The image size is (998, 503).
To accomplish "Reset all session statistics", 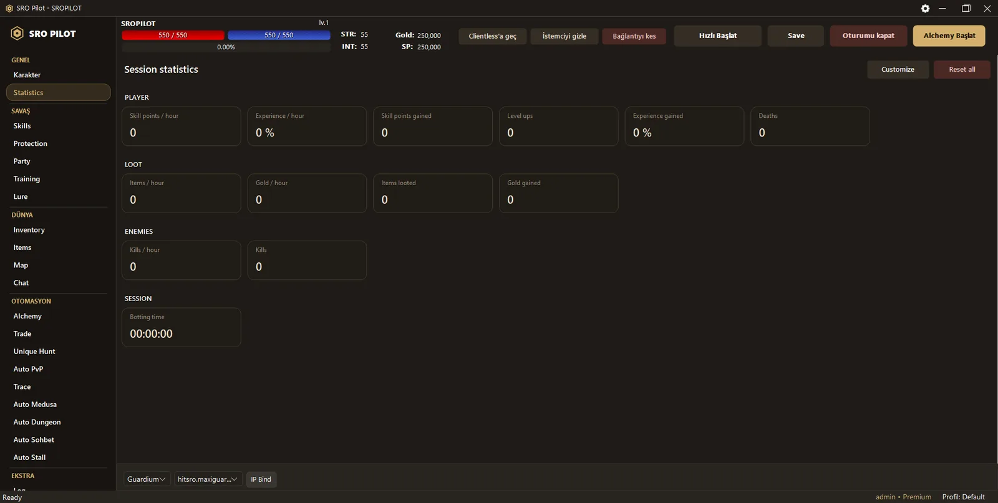I will (x=962, y=69).
